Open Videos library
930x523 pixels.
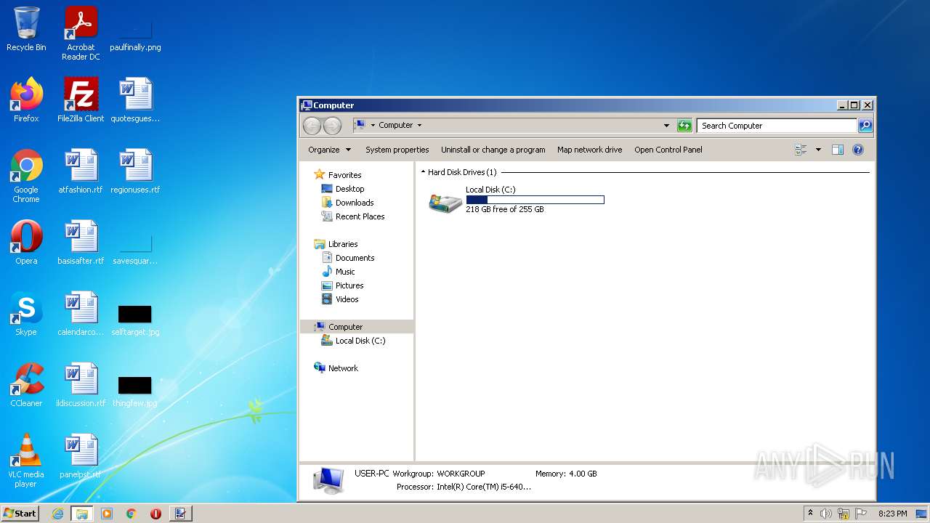pos(347,299)
